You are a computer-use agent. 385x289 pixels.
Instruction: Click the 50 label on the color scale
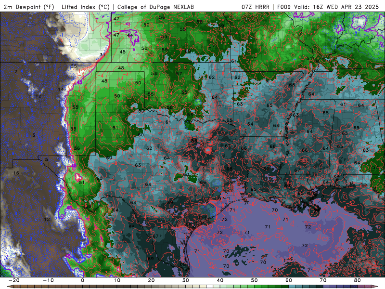click(255, 280)
